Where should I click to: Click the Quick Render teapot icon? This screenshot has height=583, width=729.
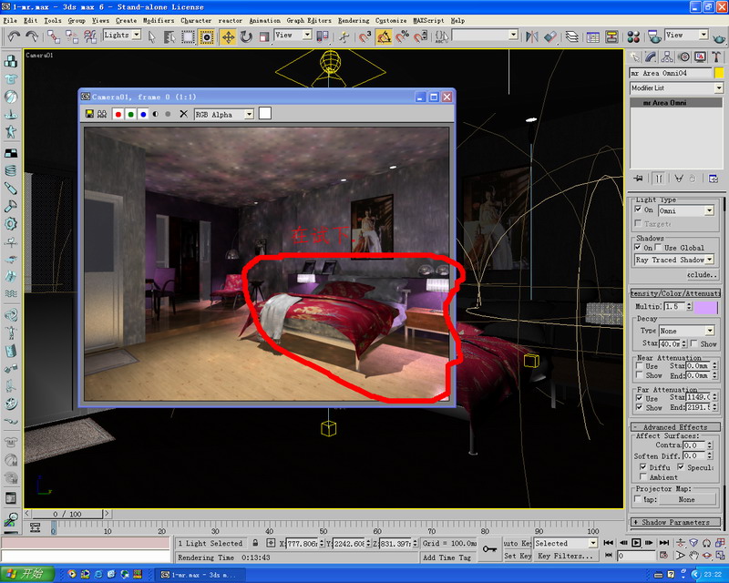[719, 36]
